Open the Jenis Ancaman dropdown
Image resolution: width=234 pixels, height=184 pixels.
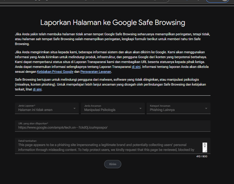pyautogui.click(x=113, y=108)
